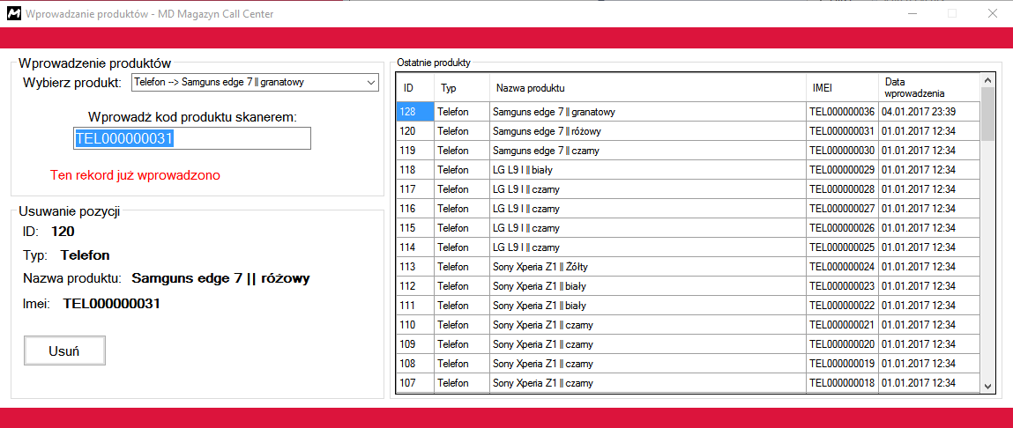The width and height of the screenshot is (1013, 428).
Task: Click the product code scanner input field
Action: [x=191, y=138]
